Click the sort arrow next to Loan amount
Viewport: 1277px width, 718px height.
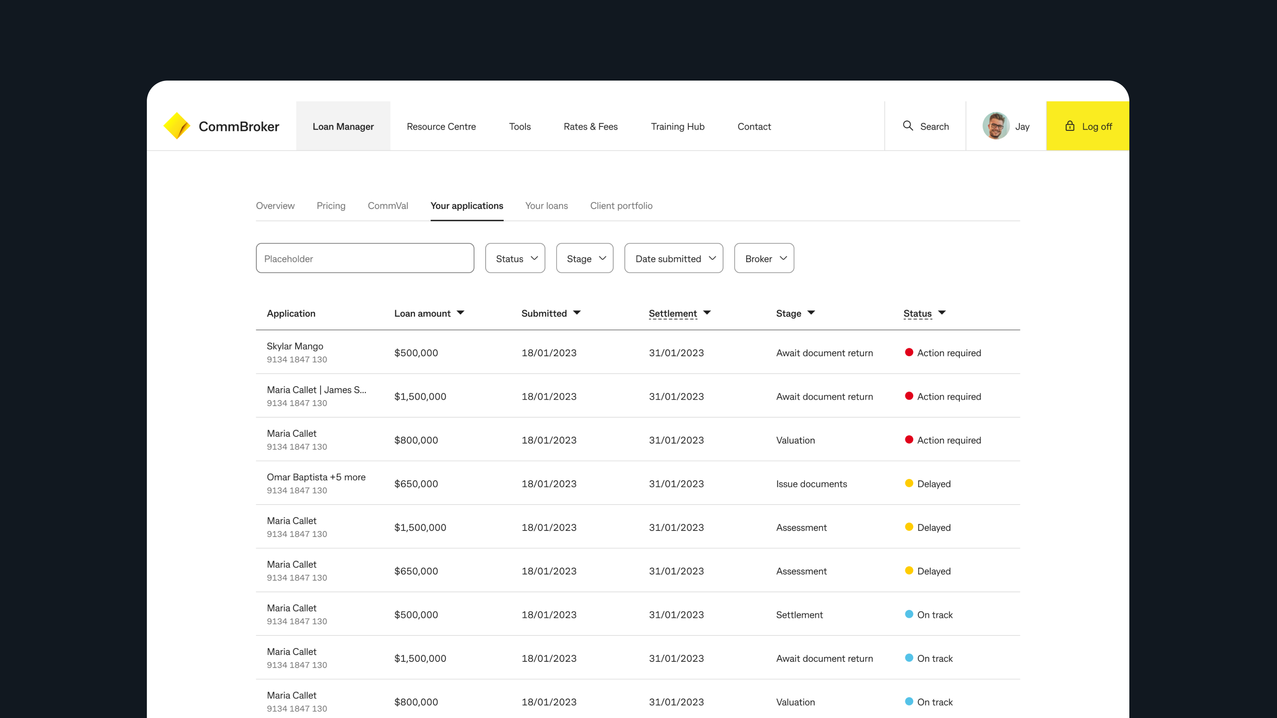tap(460, 313)
